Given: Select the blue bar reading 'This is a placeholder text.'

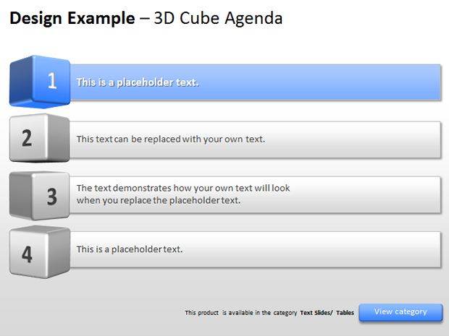Looking at the screenshot, I should (x=255, y=82).
